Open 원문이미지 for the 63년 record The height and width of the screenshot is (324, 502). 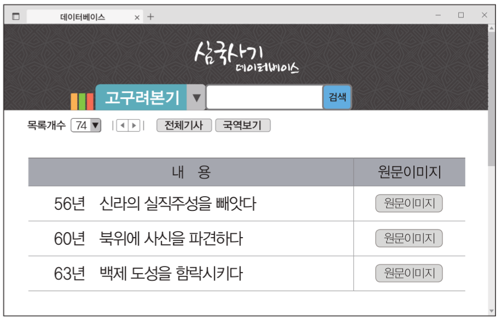pyautogui.click(x=408, y=273)
